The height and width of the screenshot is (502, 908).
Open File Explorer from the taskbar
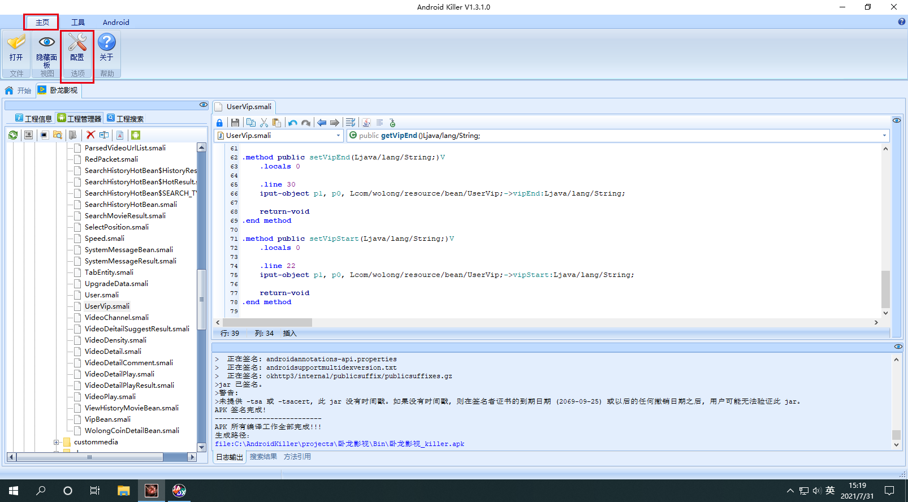pos(123,491)
